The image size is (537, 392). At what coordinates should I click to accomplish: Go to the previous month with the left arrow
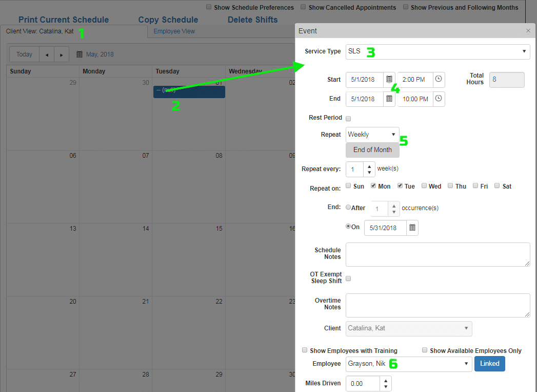tap(47, 54)
